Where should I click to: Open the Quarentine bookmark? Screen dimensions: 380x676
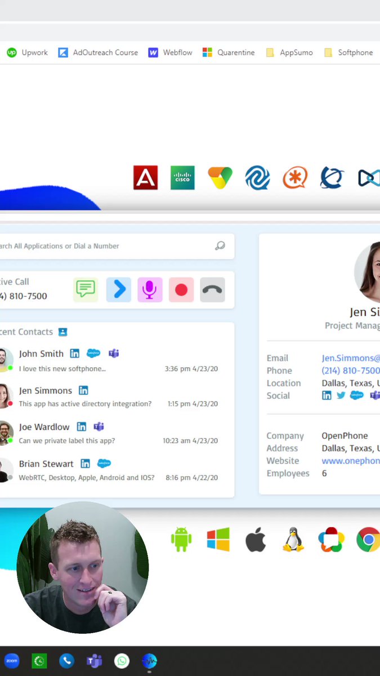(x=229, y=52)
